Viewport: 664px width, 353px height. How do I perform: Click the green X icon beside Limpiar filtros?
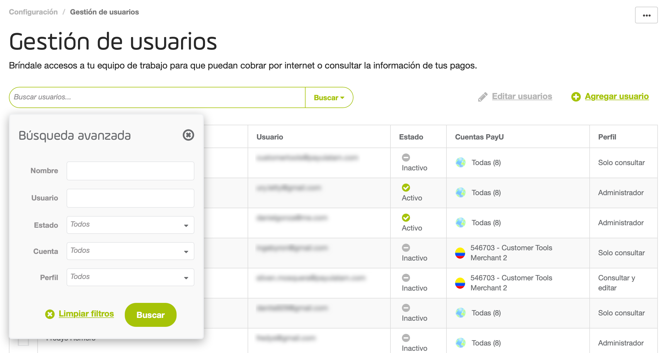pyautogui.click(x=50, y=314)
